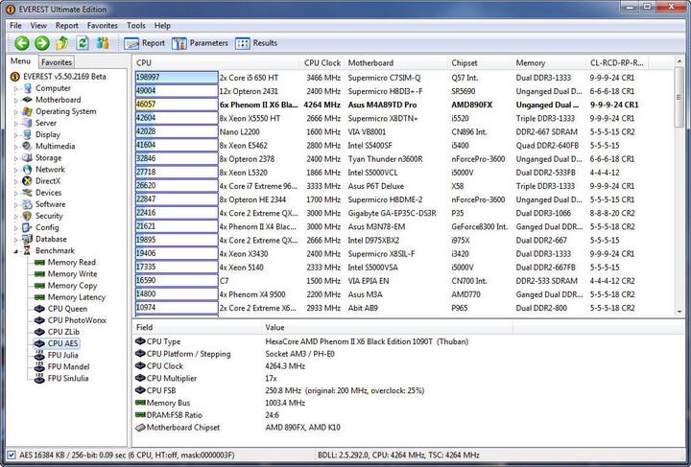The height and width of the screenshot is (467, 691).
Task: Click the Operating System Windows flag icon
Action: [x=27, y=111]
